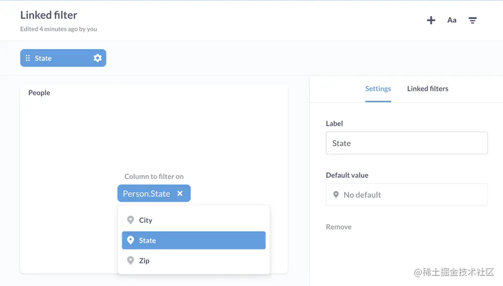
Task: Click the Remove filter link
Action: [x=339, y=227]
